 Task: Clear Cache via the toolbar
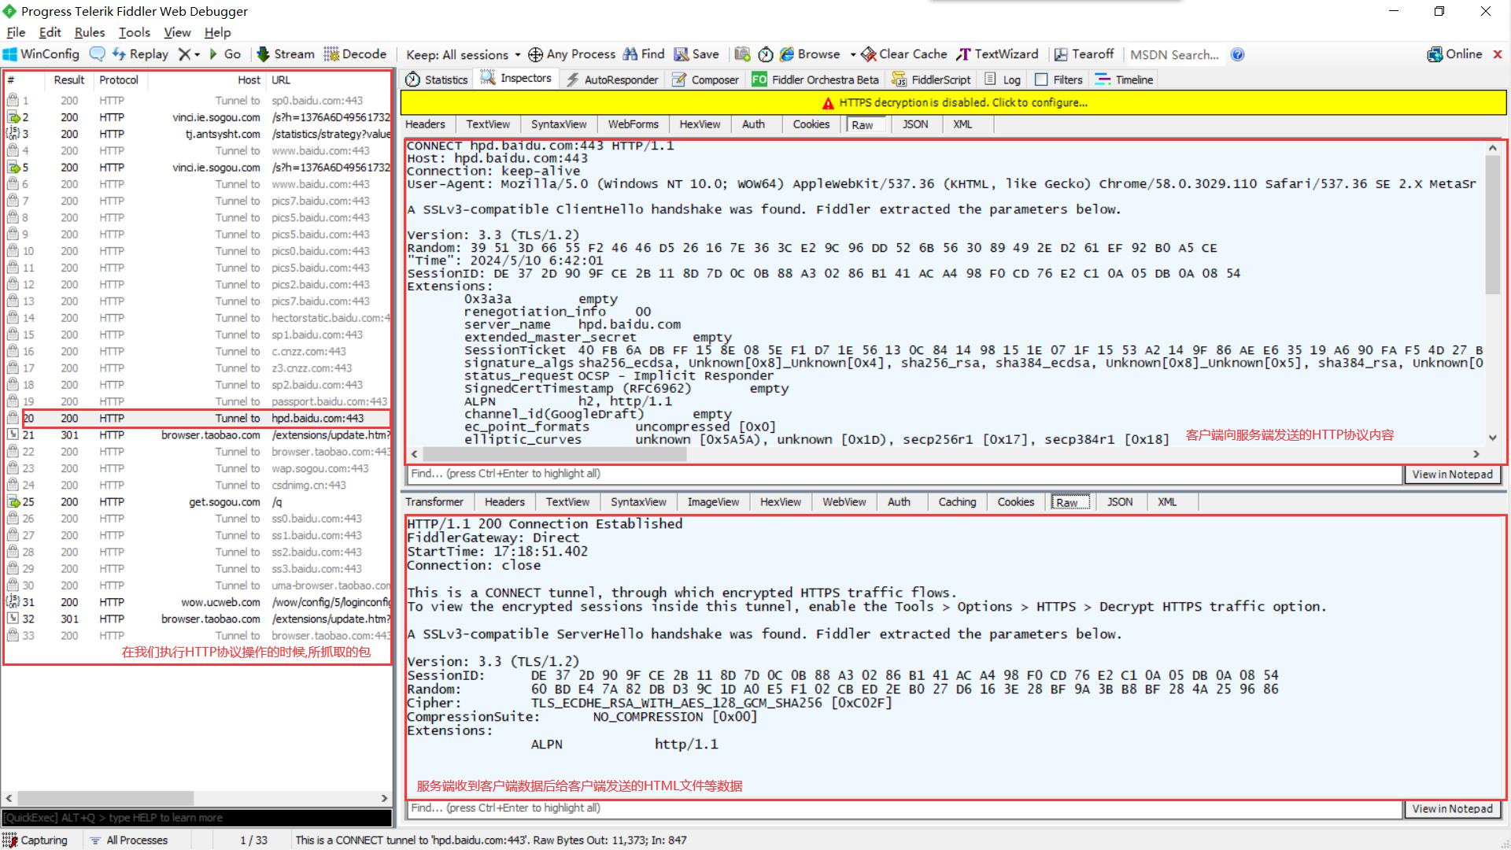(904, 54)
